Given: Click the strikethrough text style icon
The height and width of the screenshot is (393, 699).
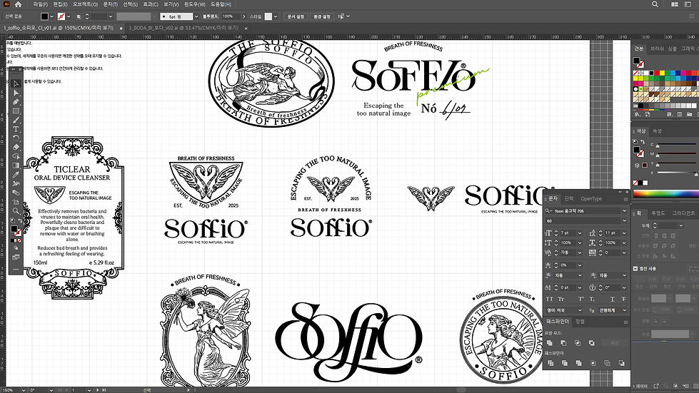Looking at the screenshot, I should click(623, 299).
